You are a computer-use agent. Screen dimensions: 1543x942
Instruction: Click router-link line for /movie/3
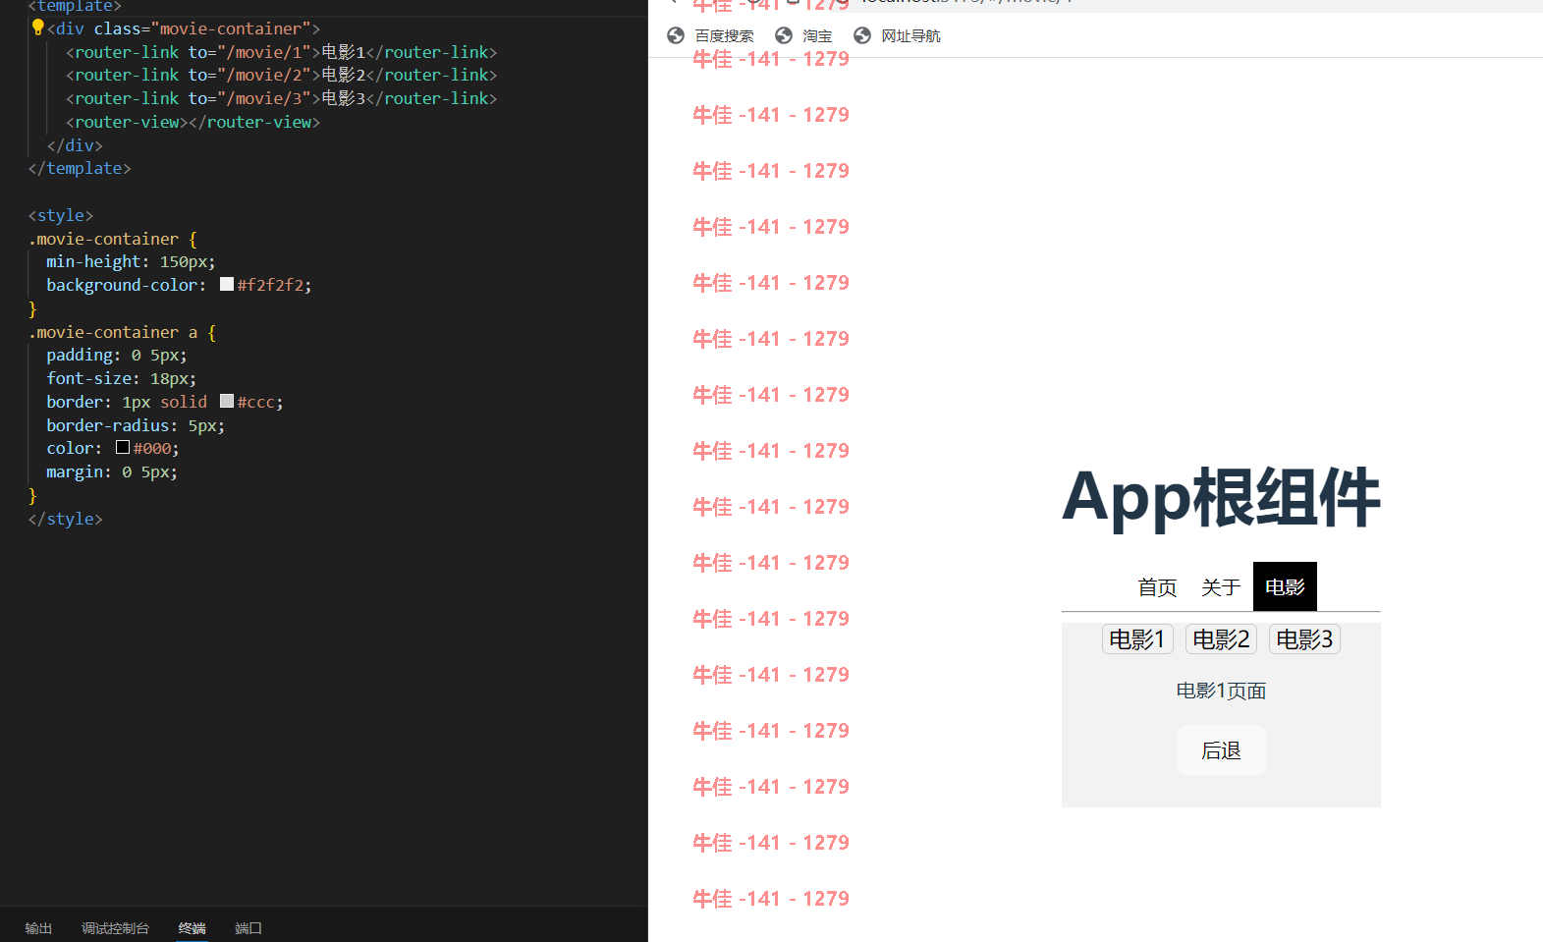[x=281, y=98]
